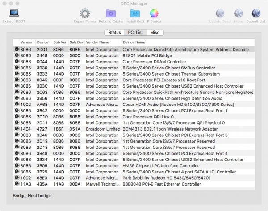Click Submit List globe icon
The height and width of the screenshot is (211, 268).
coord(256,13)
